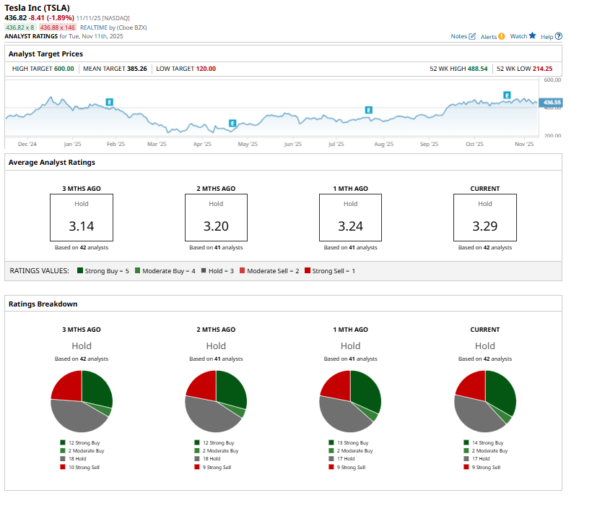Screen dimensions: 592x506
Task: Click the earnings E marker near Jul '25
Action: click(368, 110)
